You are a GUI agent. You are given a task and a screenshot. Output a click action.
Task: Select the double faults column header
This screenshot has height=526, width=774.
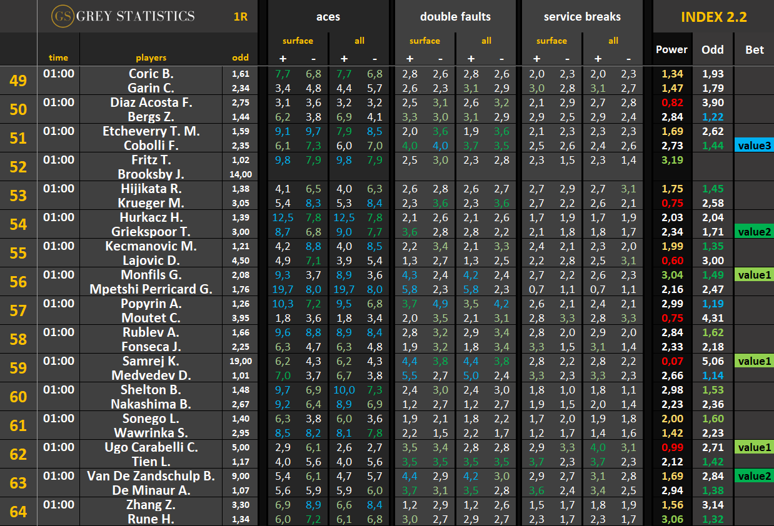click(455, 17)
